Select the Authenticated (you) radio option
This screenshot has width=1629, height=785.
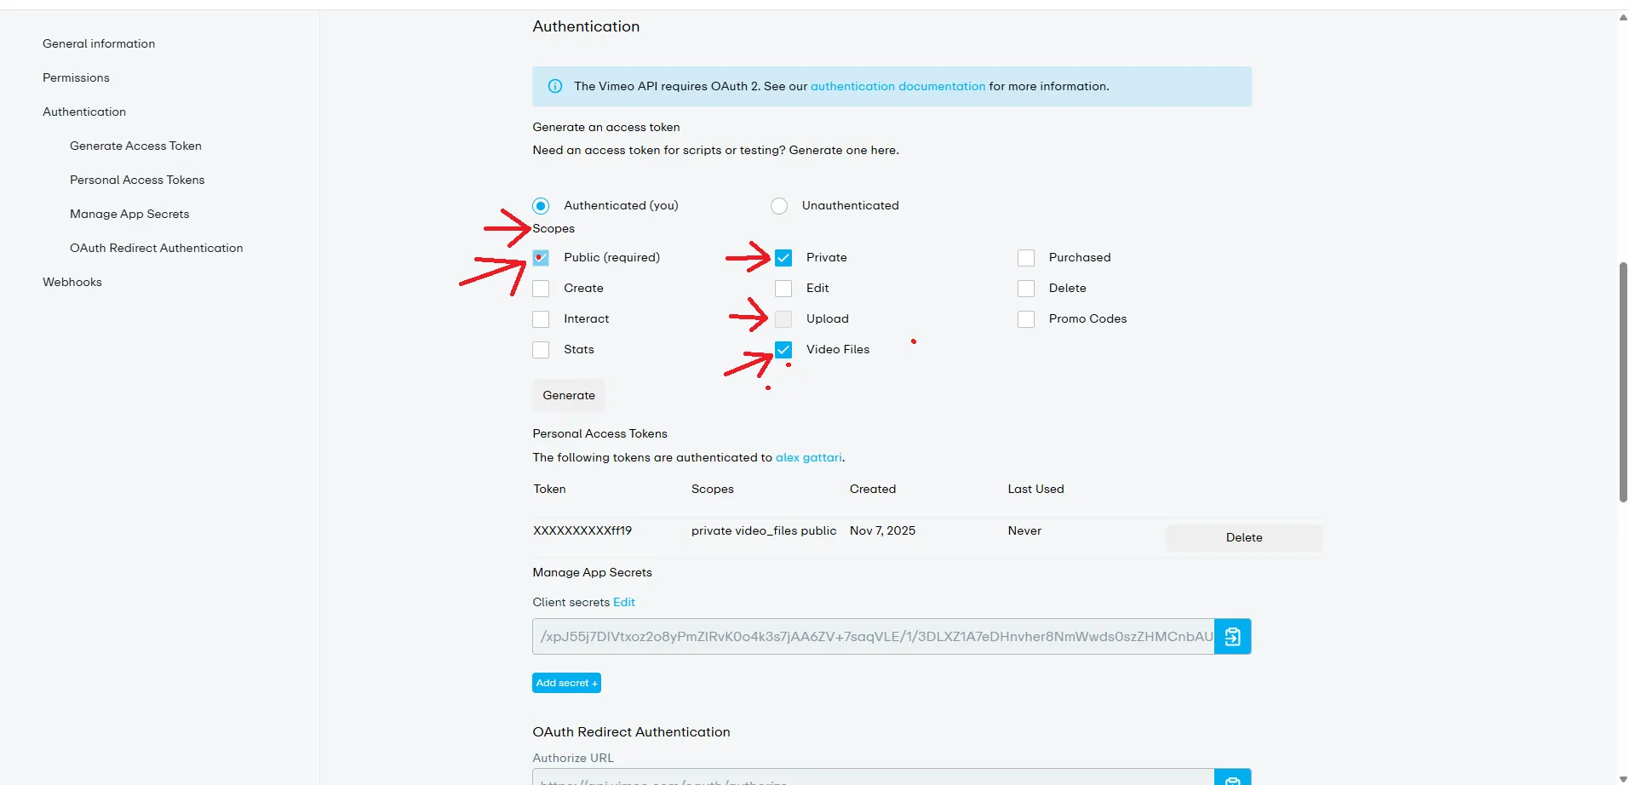[x=541, y=206]
